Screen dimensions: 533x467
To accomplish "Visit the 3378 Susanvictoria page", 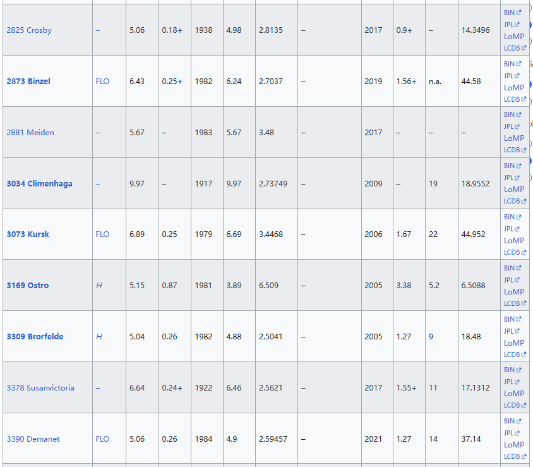I will (x=40, y=388).
